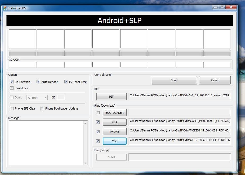Click the PHONE file path field
The image size is (245, 175).
pyautogui.click(x=180, y=131)
